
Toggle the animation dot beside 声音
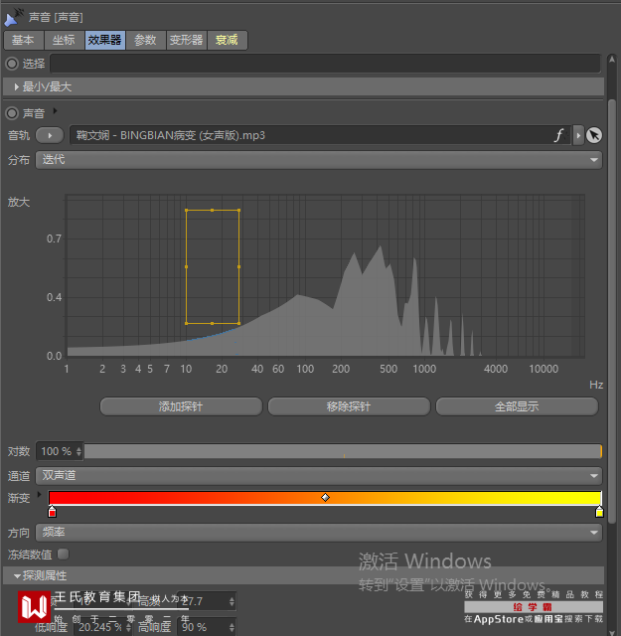pyautogui.click(x=12, y=113)
